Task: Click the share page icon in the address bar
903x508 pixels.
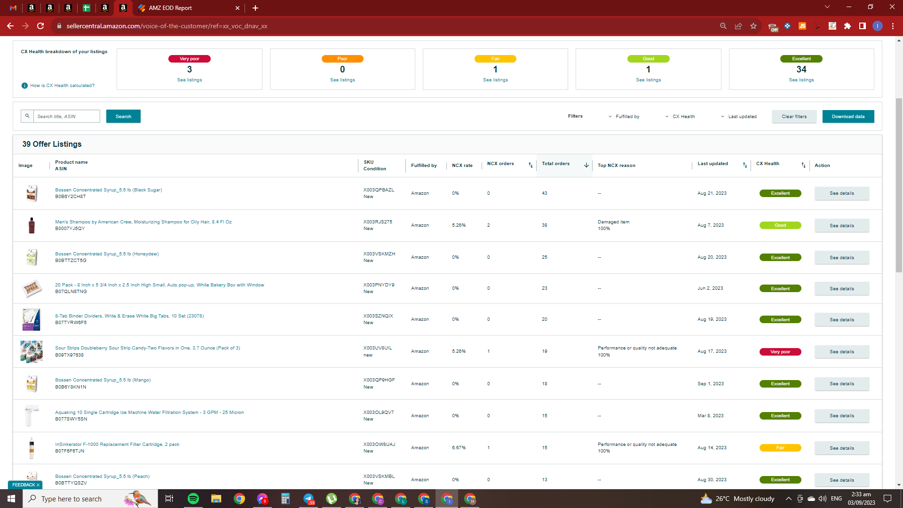Action: (738, 26)
